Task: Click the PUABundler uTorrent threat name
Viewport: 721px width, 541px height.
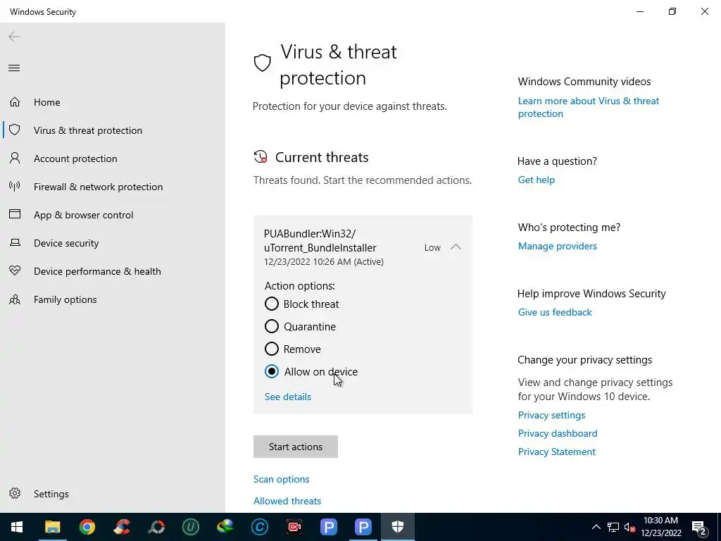Action: [320, 241]
